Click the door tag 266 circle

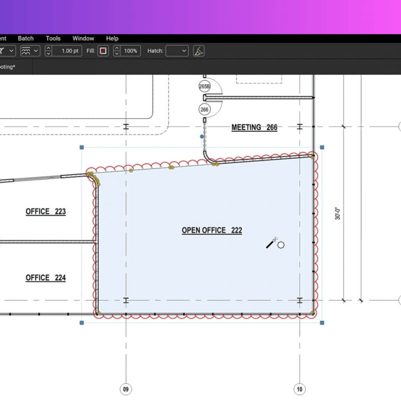[205, 109]
